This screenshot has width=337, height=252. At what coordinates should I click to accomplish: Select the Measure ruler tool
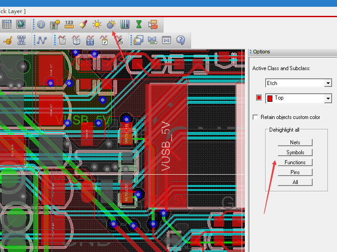click(69, 24)
